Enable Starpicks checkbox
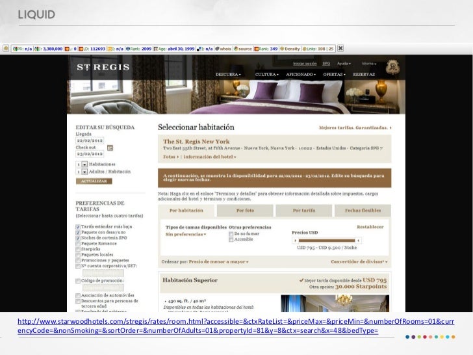The width and height of the screenshot is (473, 355). (x=78, y=250)
